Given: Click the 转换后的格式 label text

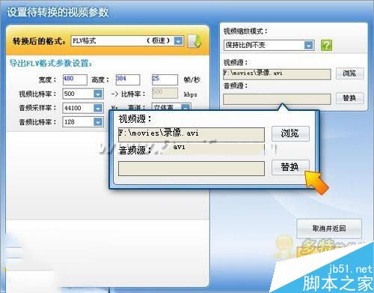Looking at the screenshot, I should [x=39, y=41].
